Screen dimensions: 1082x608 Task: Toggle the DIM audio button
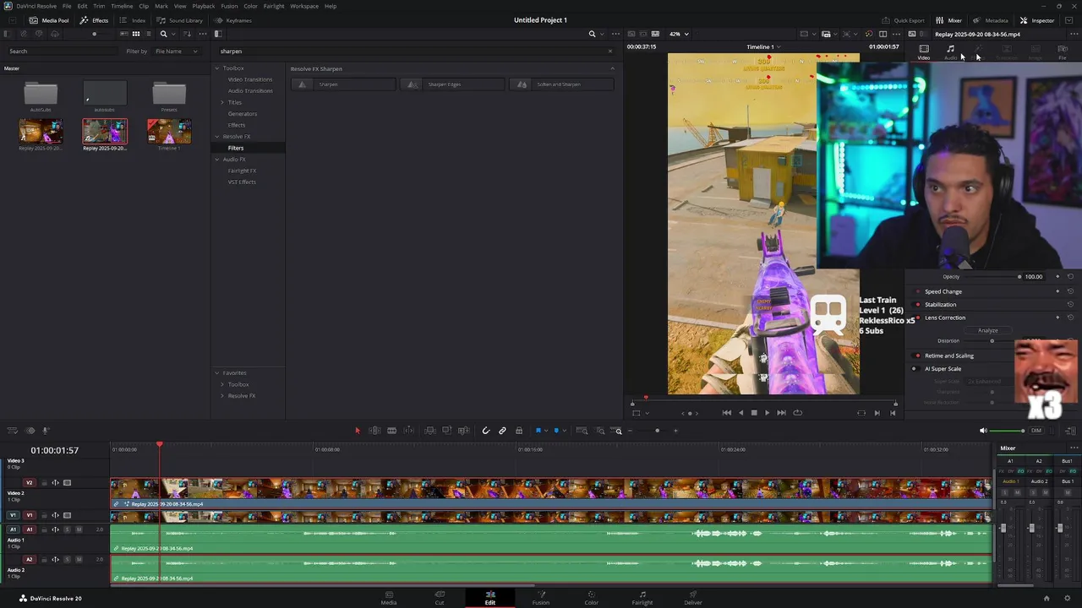(x=1036, y=431)
